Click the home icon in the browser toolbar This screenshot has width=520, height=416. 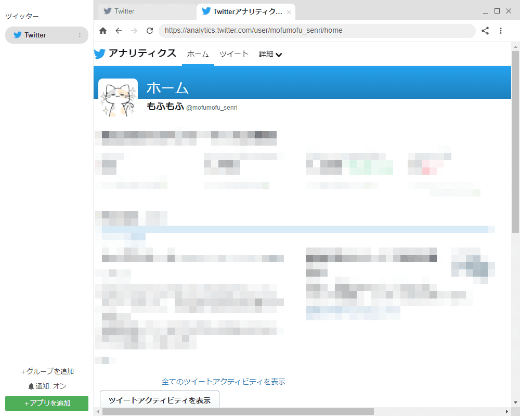coord(102,31)
